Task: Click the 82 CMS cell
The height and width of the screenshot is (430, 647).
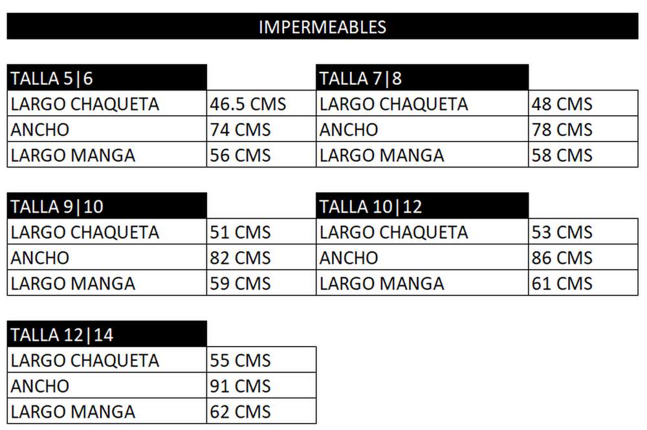Action: (261, 257)
